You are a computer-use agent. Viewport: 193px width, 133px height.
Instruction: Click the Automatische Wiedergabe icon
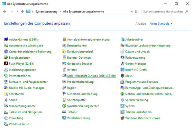coord(6,46)
